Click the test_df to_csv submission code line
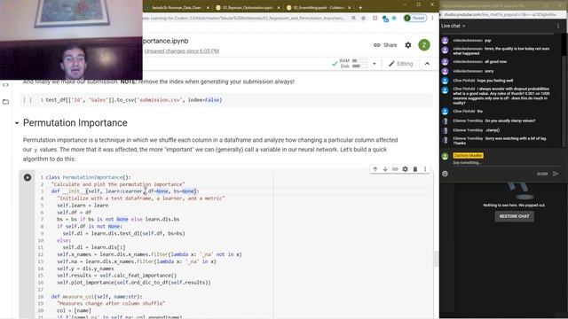 pos(134,100)
